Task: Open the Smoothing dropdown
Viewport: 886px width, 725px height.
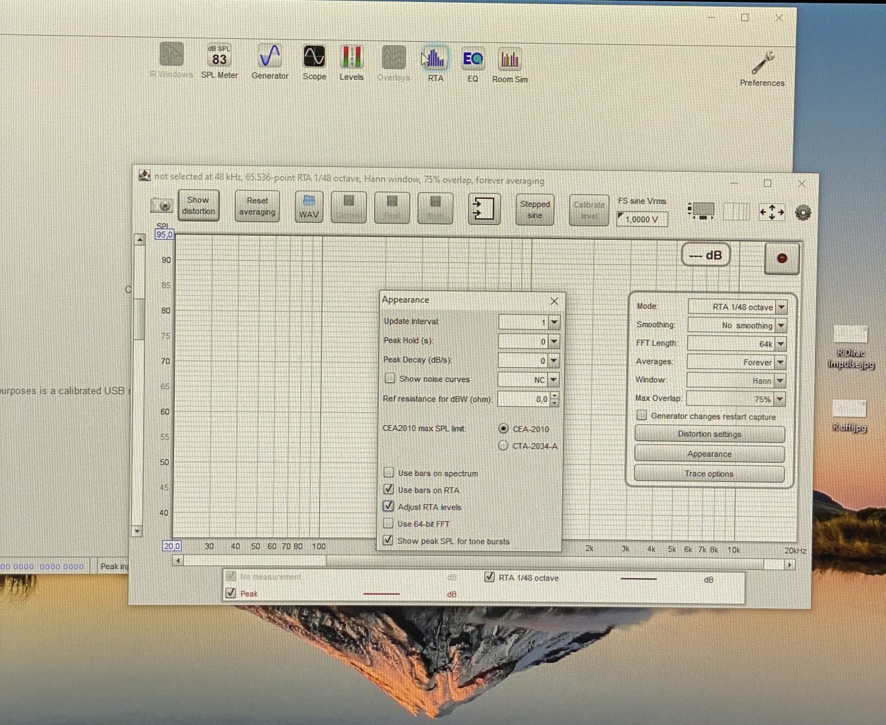Action: point(781,326)
